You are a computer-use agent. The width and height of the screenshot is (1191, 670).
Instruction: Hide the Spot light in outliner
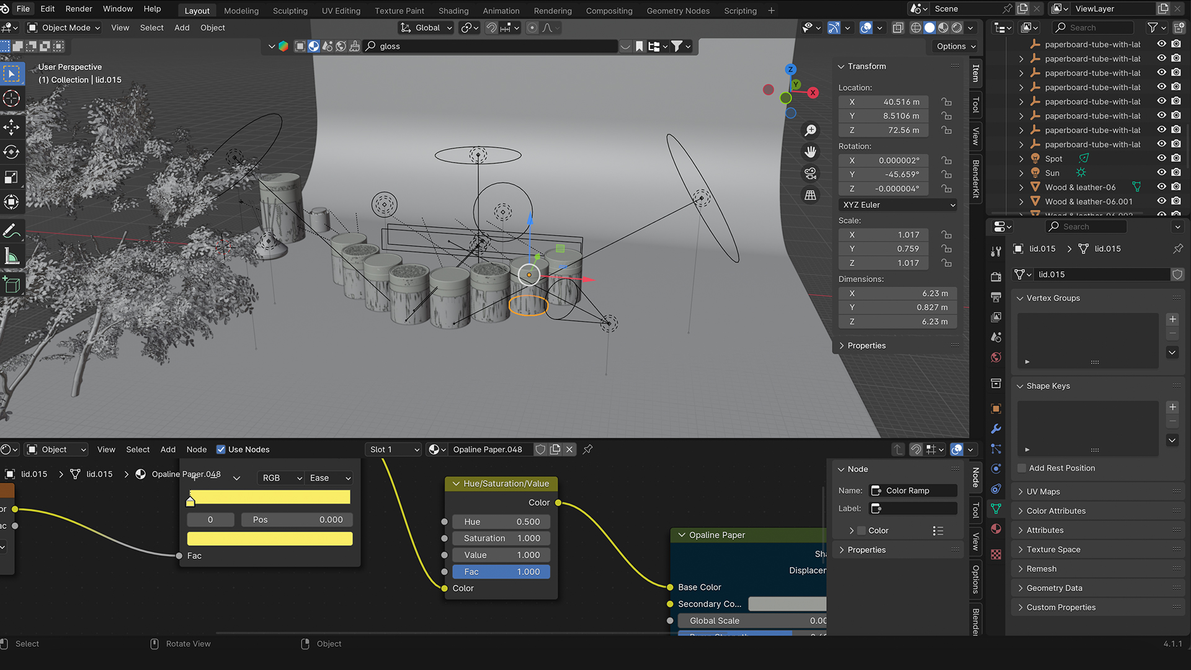click(1161, 158)
